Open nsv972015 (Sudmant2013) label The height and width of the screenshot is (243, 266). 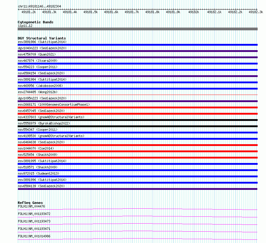pyautogui.click(x=39, y=173)
